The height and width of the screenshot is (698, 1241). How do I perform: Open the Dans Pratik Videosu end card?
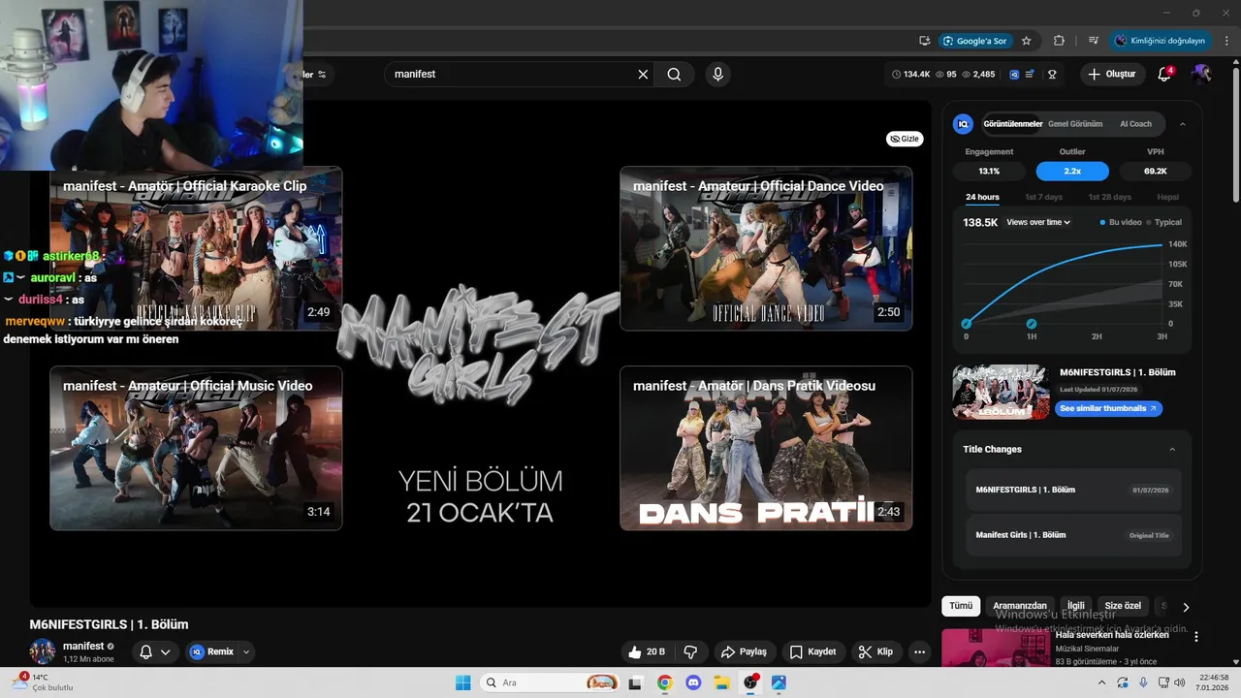tap(766, 448)
